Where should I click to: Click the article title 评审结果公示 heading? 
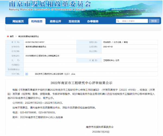point(81,83)
